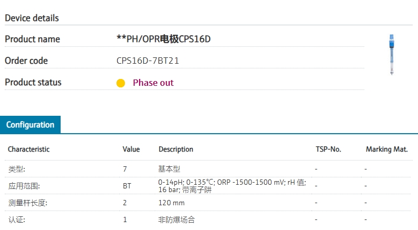The image size is (418, 230).
Task: Click the Characteristic column header
Action: (29, 149)
